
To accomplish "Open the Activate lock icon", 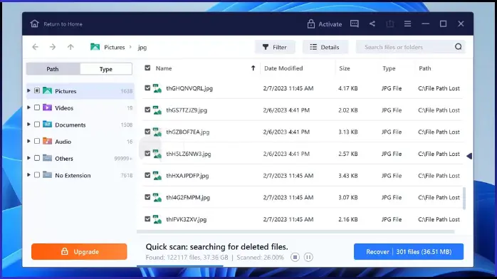I will (x=311, y=23).
